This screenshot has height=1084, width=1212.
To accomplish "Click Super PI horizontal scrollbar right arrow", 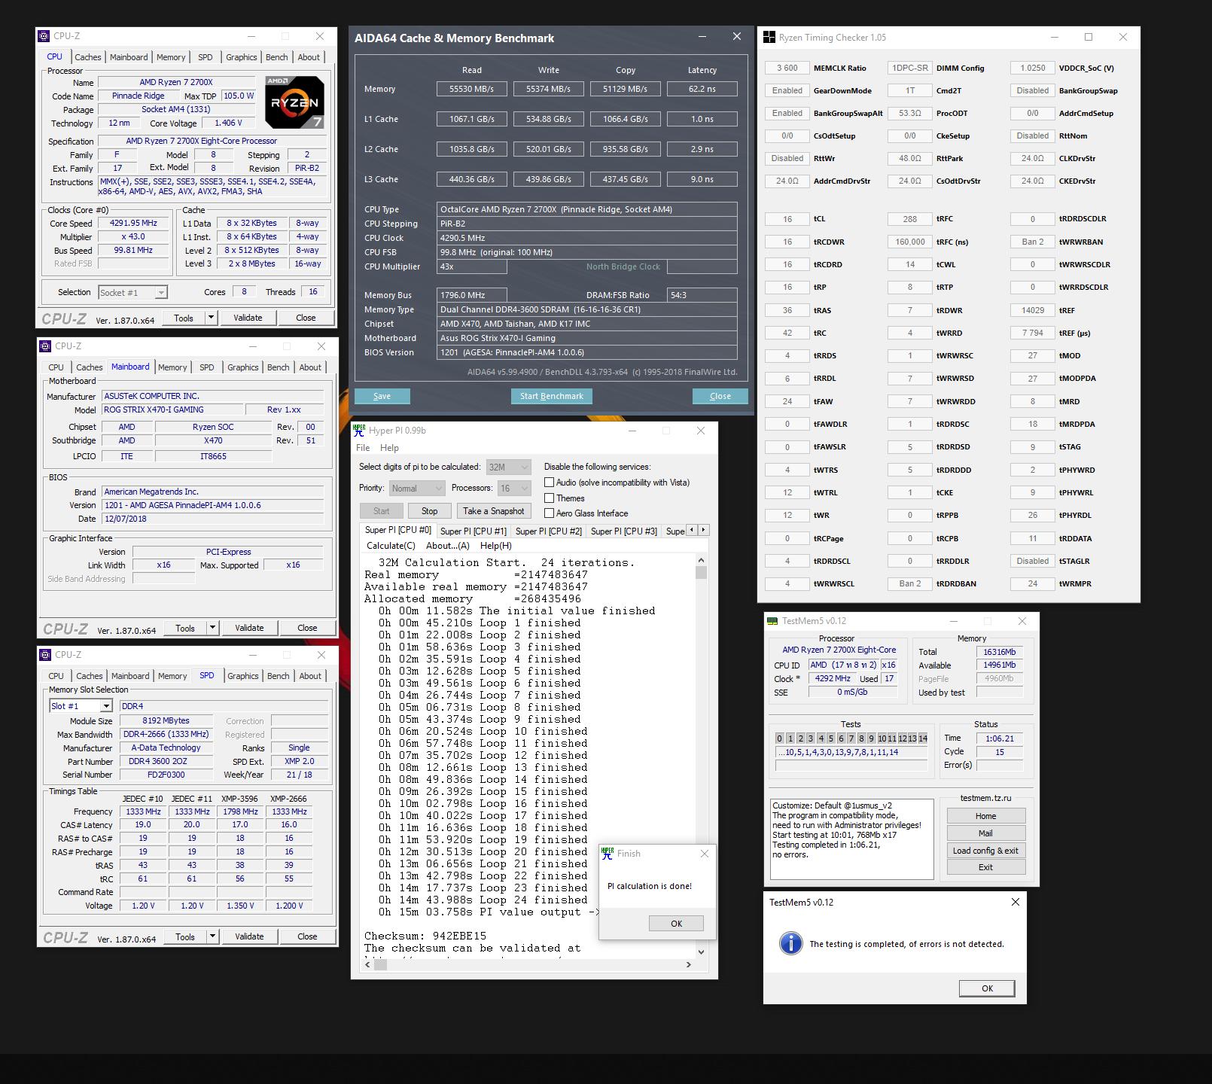I will pos(688,964).
